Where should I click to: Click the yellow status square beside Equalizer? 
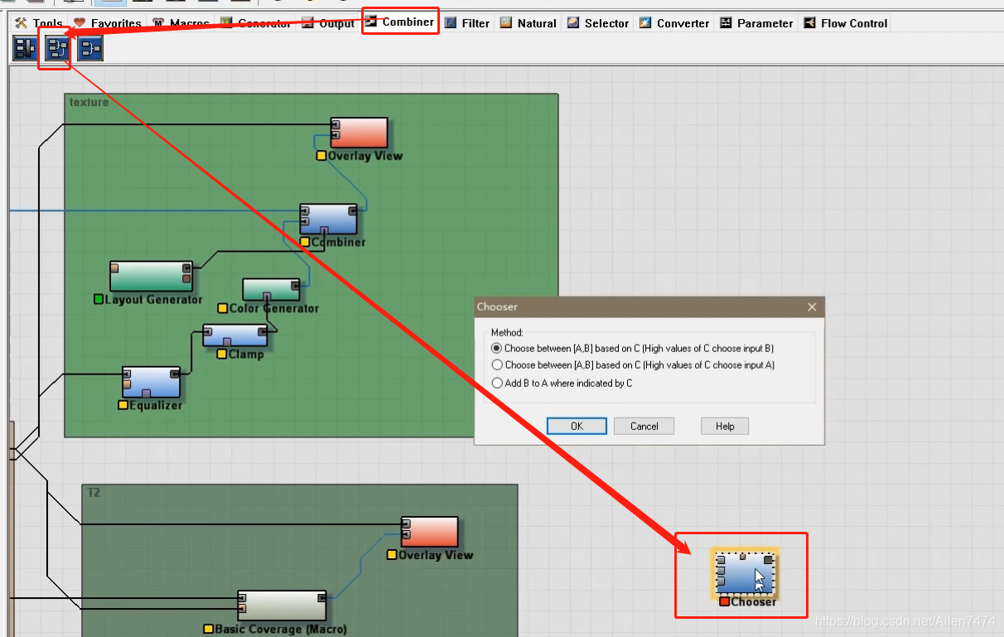(x=123, y=405)
